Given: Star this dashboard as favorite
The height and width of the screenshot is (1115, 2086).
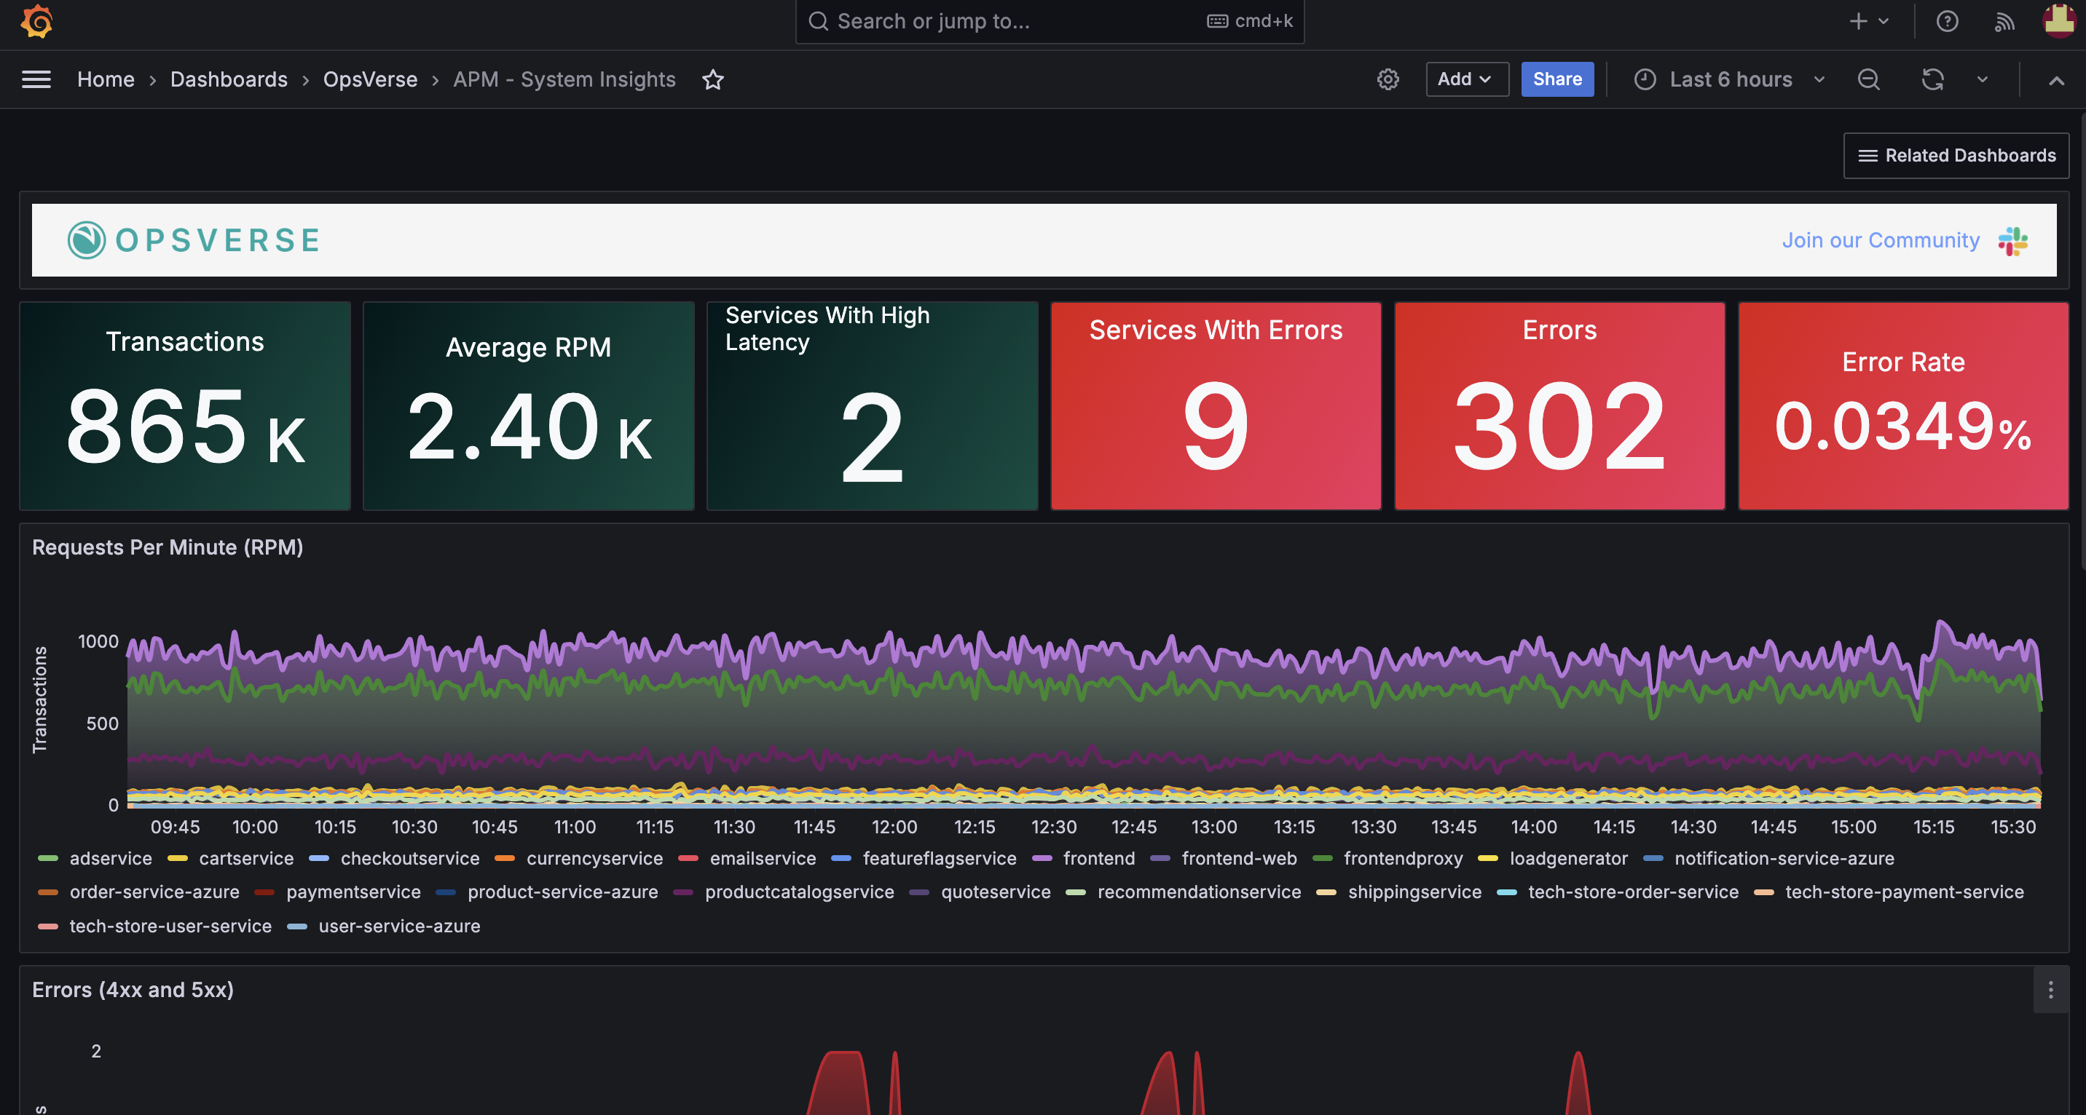Looking at the screenshot, I should pos(712,79).
